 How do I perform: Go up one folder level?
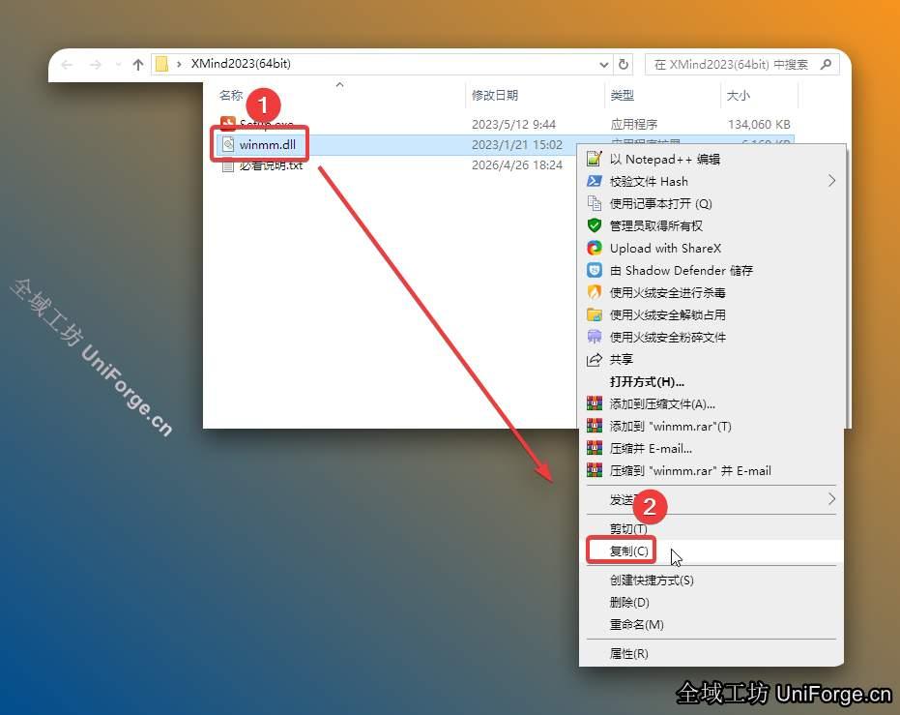(x=137, y=65)
